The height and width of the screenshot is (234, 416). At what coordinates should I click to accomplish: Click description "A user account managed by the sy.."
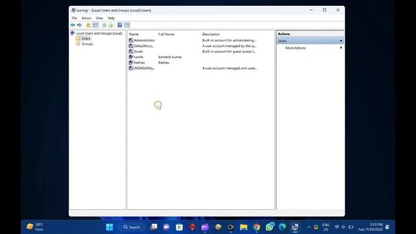coord(229,46)
